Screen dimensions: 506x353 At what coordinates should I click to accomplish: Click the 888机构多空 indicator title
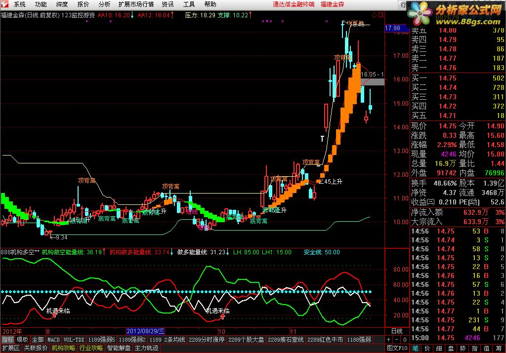pos(20,252)
